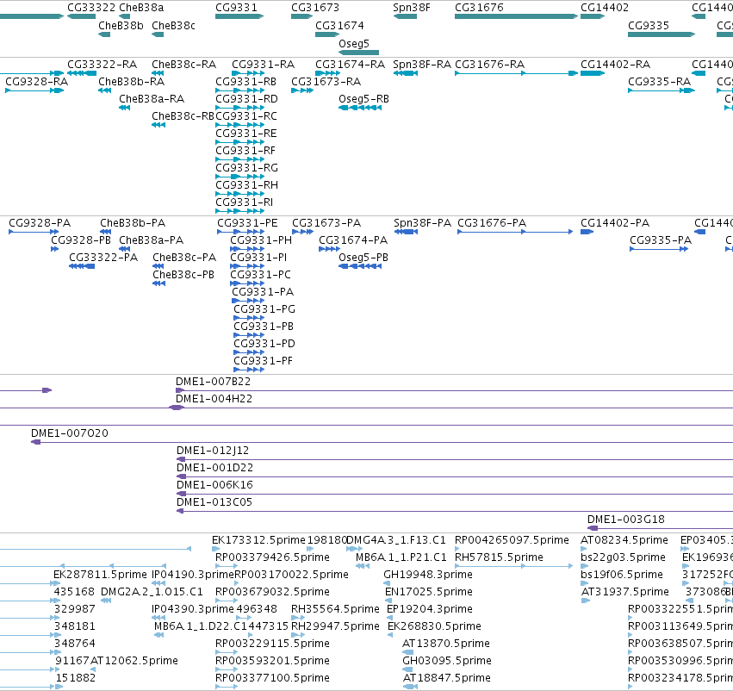Image resolution: width=733 pixels, height=691 pixels.
Task: Select BAC clone DME1-003G18 label
Action: (x=626, y=520)
